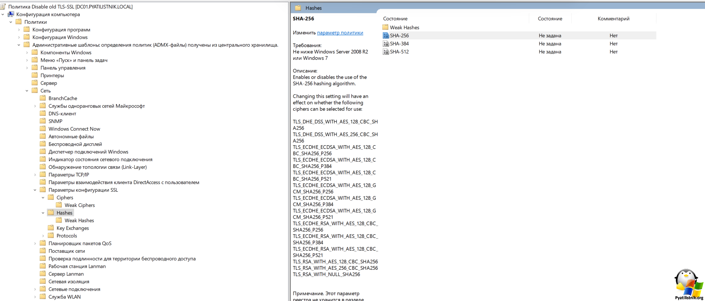Collapse the Hashes tree node
Screen dimensions: 705x301
pyautogui.click(x=43, y=213)
